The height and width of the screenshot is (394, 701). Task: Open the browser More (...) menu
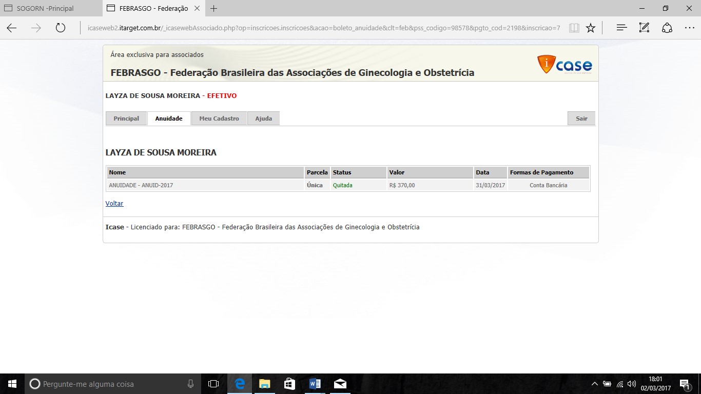click(689, 28)
